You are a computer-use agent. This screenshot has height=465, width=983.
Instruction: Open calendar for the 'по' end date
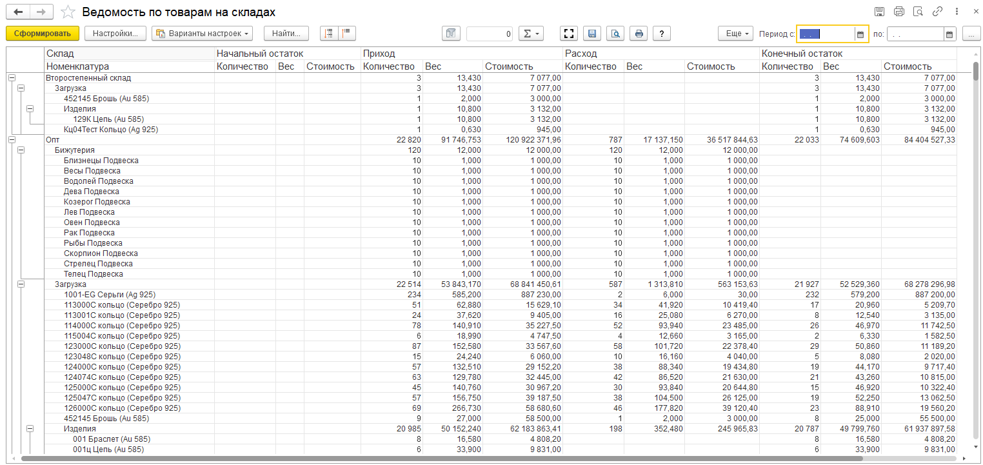coord(949,34)
